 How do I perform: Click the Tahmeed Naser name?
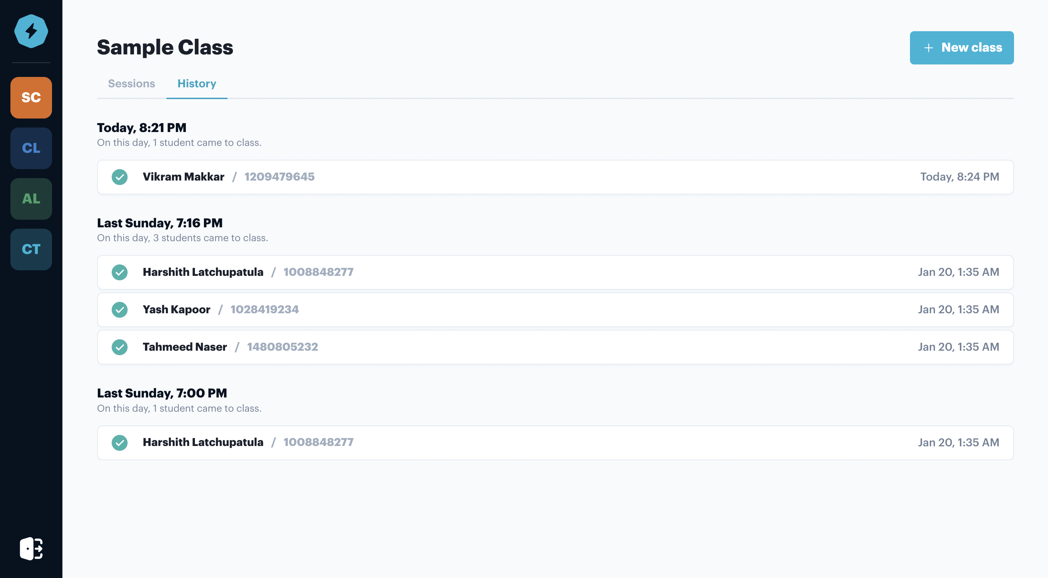[185, 347]
